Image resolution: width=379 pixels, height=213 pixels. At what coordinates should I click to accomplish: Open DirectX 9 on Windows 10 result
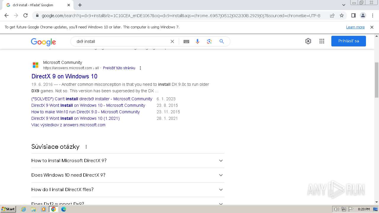tap(64, 76)
